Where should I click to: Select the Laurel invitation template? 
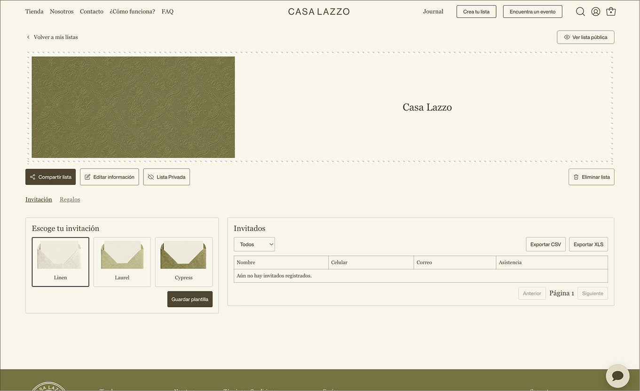pyautogui.click(x=122, y=262)
